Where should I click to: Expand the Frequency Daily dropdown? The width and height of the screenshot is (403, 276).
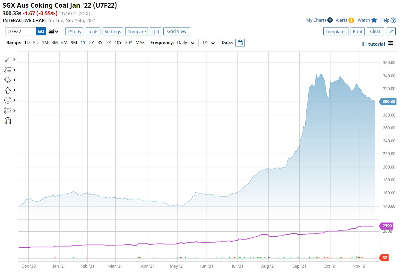point(186,43)
